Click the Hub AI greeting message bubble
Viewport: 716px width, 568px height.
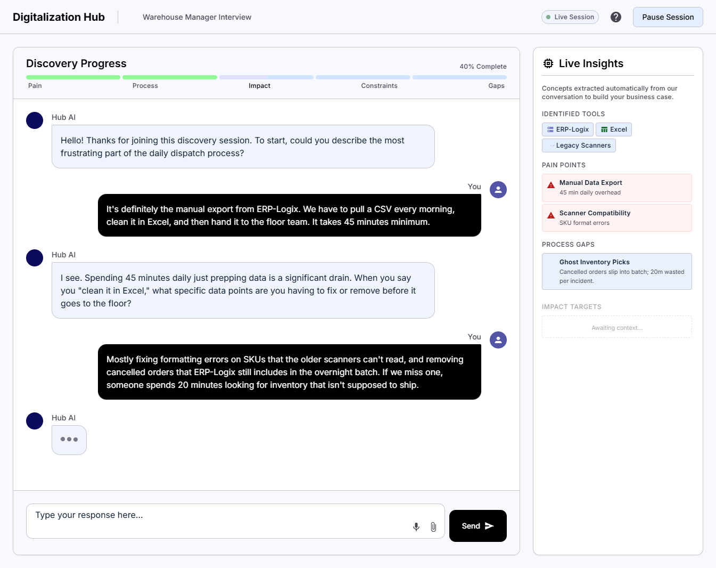coord(243,147)
